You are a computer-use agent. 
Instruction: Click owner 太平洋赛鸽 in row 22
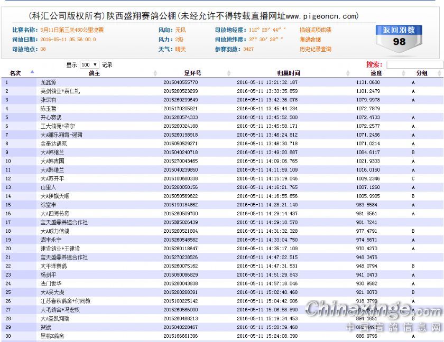(53, 266)
